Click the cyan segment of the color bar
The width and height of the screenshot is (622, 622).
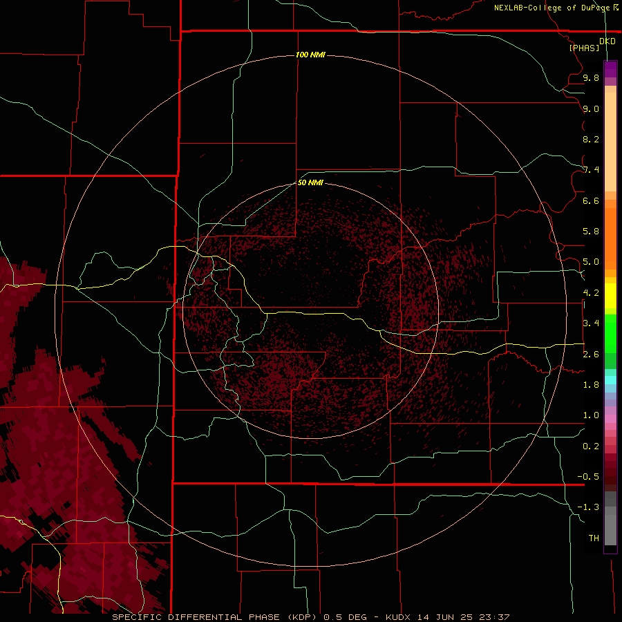pos(610,380)
